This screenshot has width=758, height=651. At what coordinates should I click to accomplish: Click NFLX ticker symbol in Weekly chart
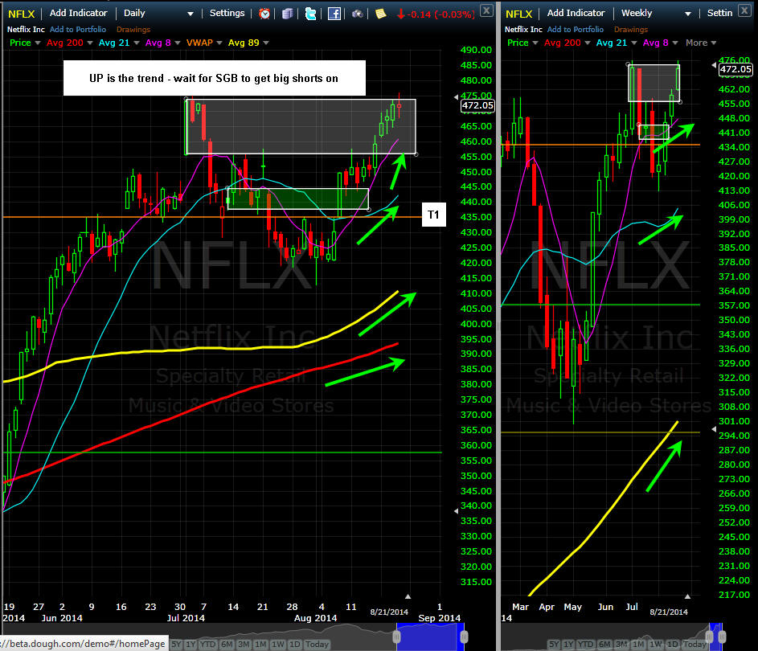(x=518, y=14)
